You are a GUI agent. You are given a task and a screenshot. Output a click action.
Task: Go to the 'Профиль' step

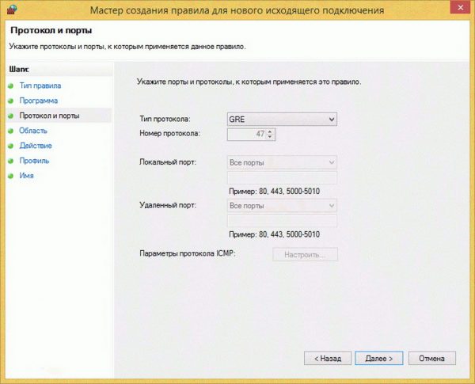click(x=34, y=161)
